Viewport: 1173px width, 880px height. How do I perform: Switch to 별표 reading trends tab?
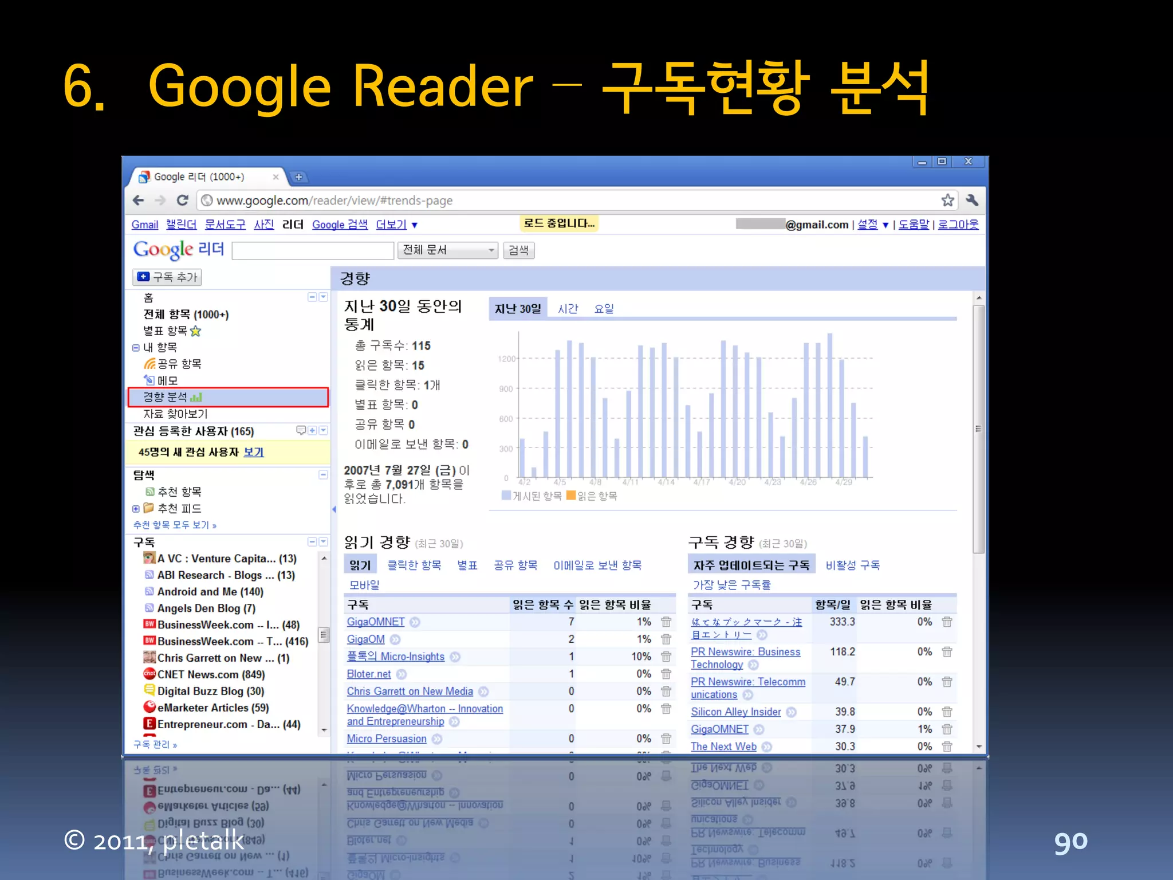pos(467,565)
